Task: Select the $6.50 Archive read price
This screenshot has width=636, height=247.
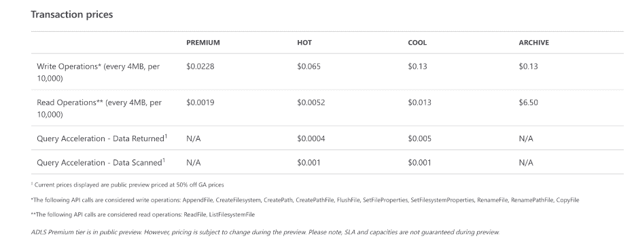Action: (528, 102)
